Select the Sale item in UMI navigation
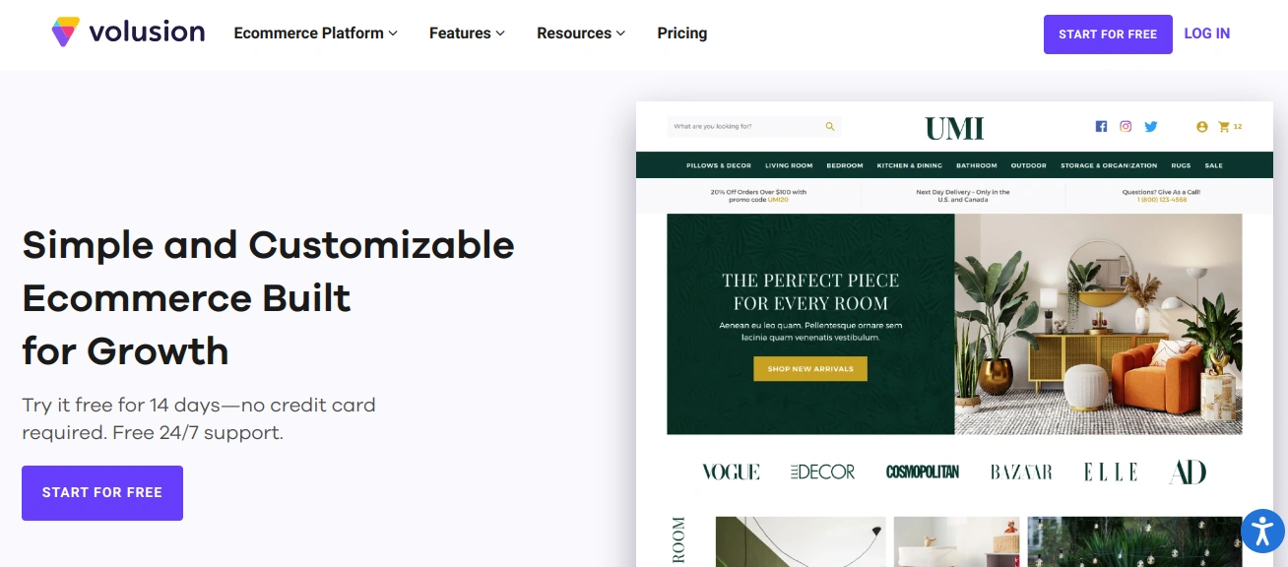Image resolution: width=1288 pixels, height=567 pixels. click(1213, 165)
